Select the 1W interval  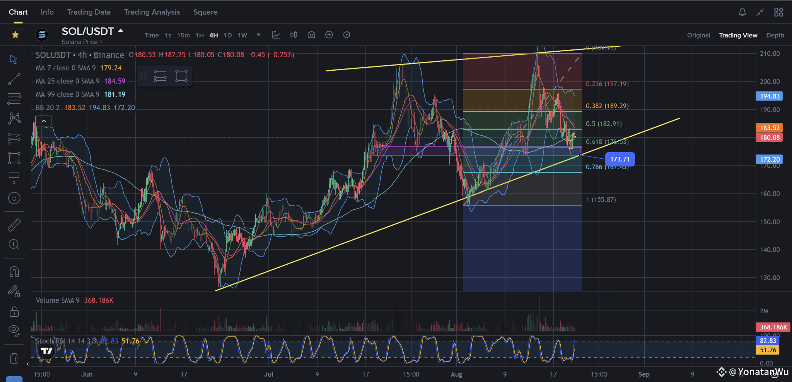tap(242, 35)
